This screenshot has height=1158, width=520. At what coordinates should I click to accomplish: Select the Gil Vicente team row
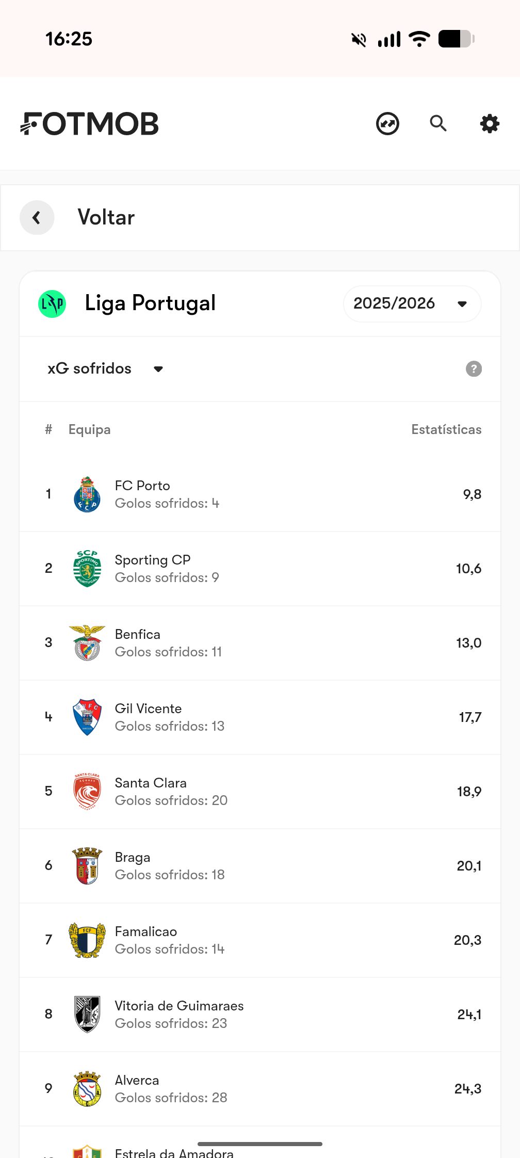pos(260,717)
